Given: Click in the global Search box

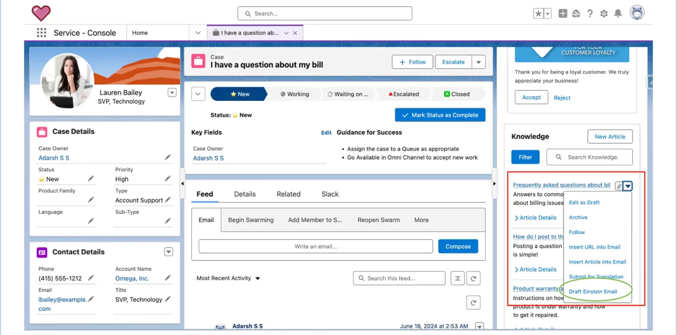Looking at the screenshot, I should click(325, 14).
